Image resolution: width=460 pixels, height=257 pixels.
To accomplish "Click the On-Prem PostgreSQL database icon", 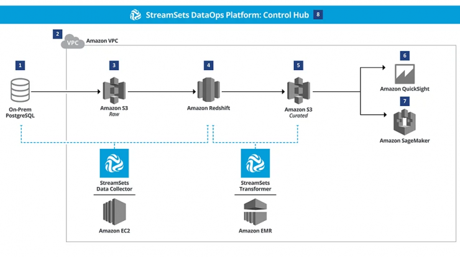I will point(21,90).
